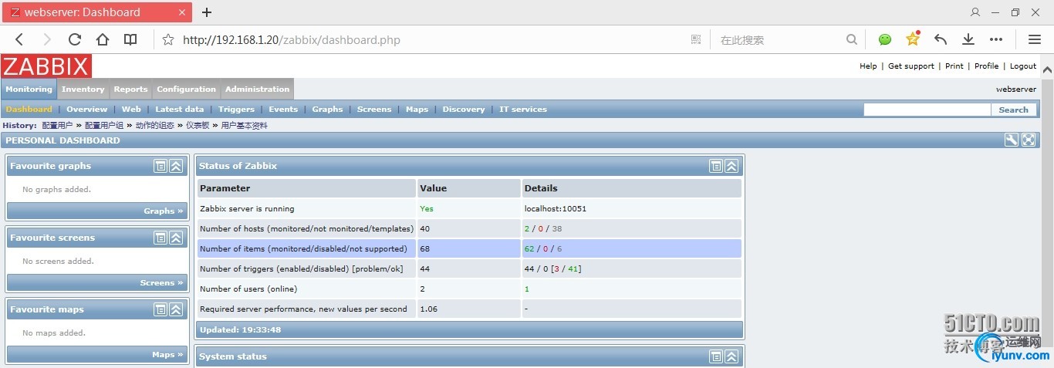
Task: Open the browser home page icon
Action: (x=103, y=39)
